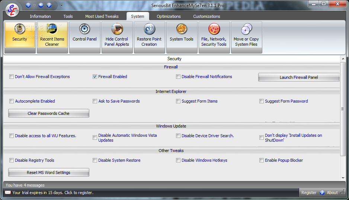
Task: Switch to the Information tab
Action: pos(40,16)
